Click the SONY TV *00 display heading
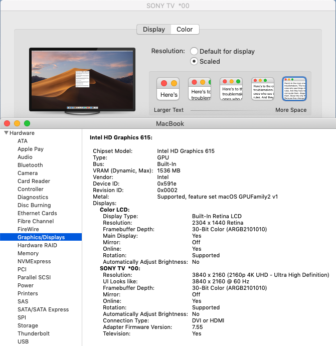The height and width of the screenshot is (346, 336). point(120,268)
